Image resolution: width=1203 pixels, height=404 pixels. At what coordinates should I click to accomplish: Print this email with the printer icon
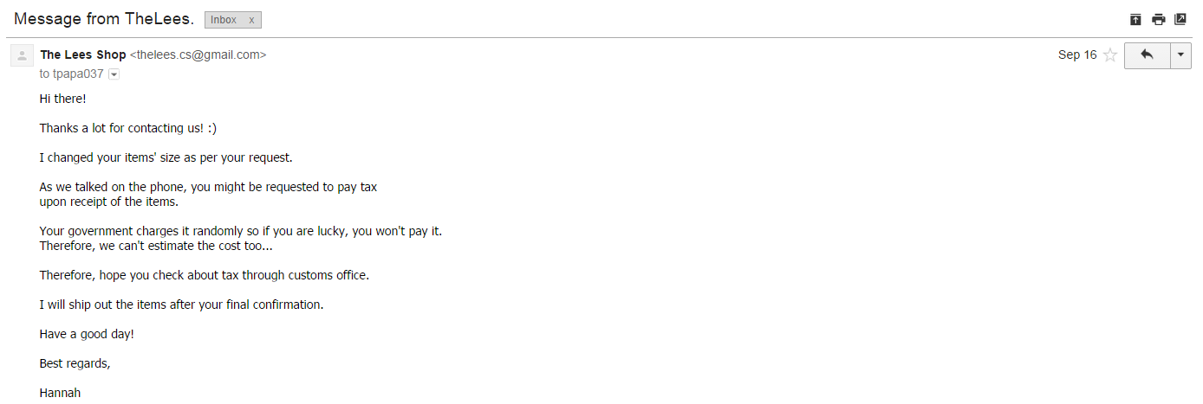tap(1159, 19)
